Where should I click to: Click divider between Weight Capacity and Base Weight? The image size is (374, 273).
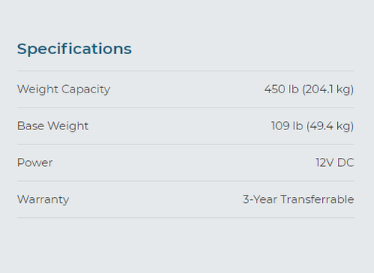[x=186, y=108]
